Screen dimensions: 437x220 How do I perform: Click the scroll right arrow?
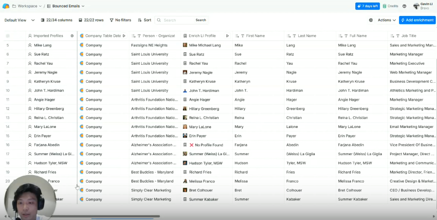(434, 216)
